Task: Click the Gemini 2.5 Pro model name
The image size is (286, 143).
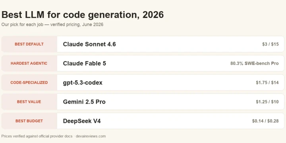Action: pyautogui.click(x=84, y=102)
